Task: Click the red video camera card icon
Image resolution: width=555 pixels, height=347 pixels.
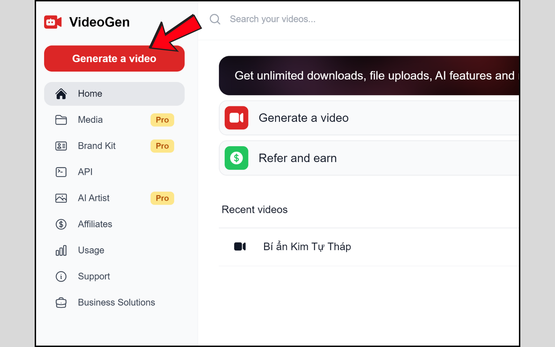Action: coord(237,118)
